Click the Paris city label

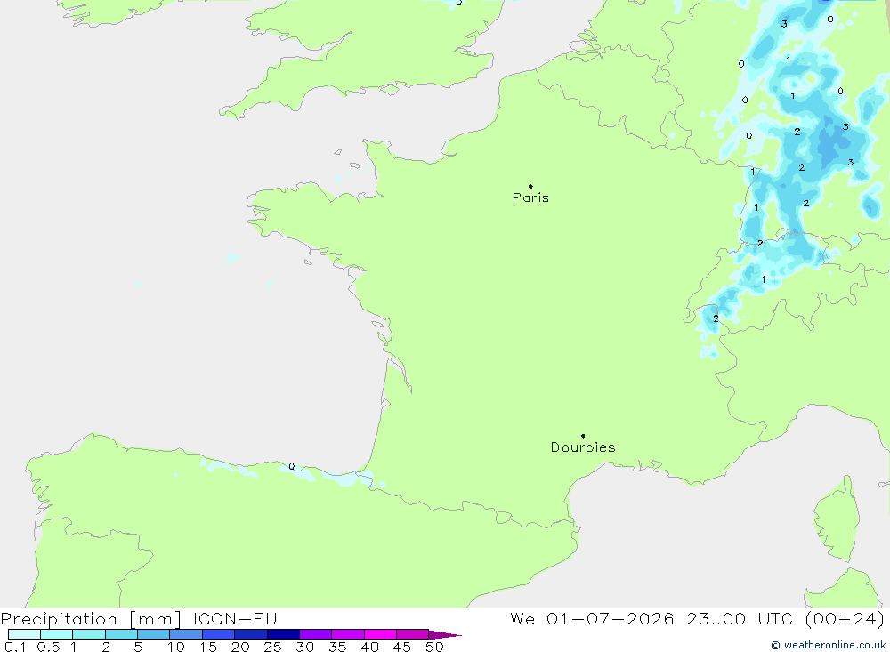tap(530, 197)
